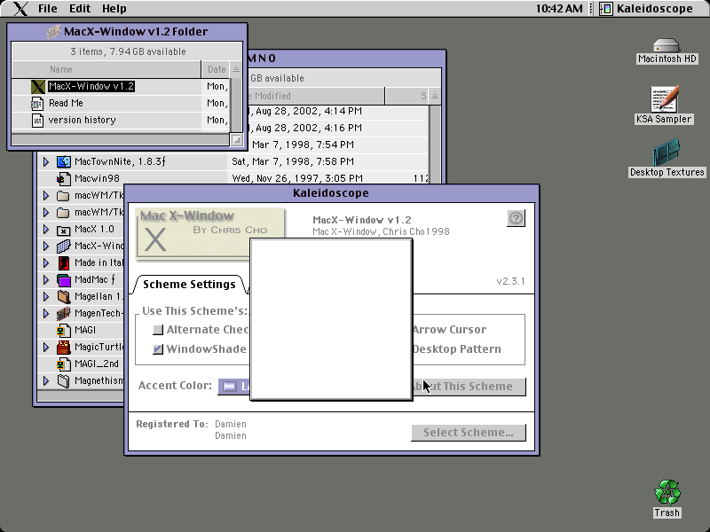710x532 pixels.
Task: Click the About This Scheme button
Action: [x=469, y=387]
